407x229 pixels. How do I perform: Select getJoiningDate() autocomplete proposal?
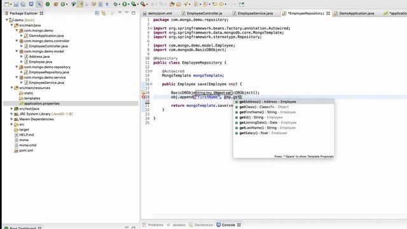pos(284,123)
